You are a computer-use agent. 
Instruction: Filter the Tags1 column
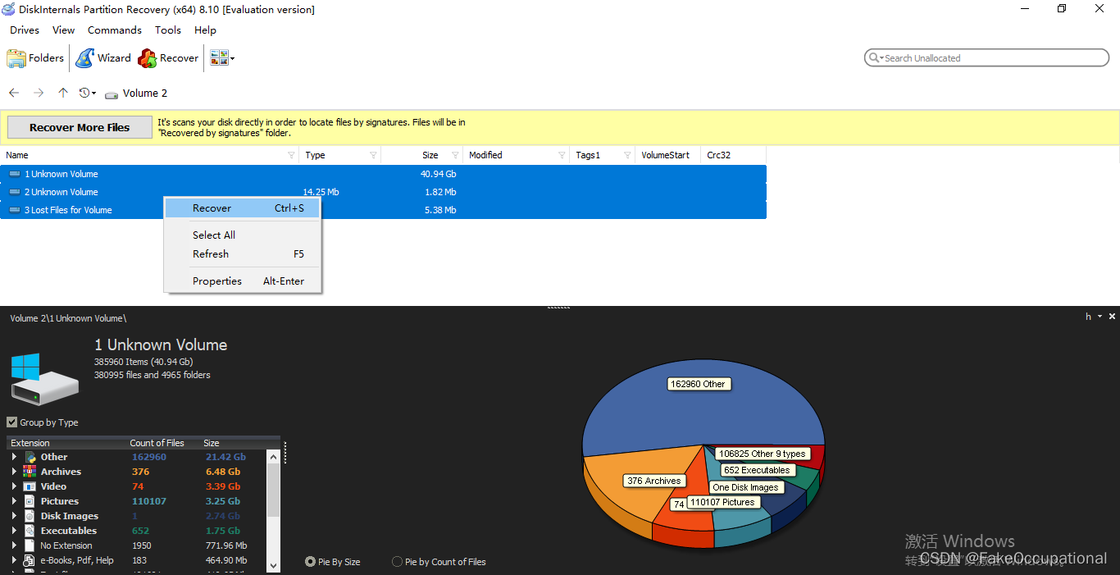coord(627,155)
